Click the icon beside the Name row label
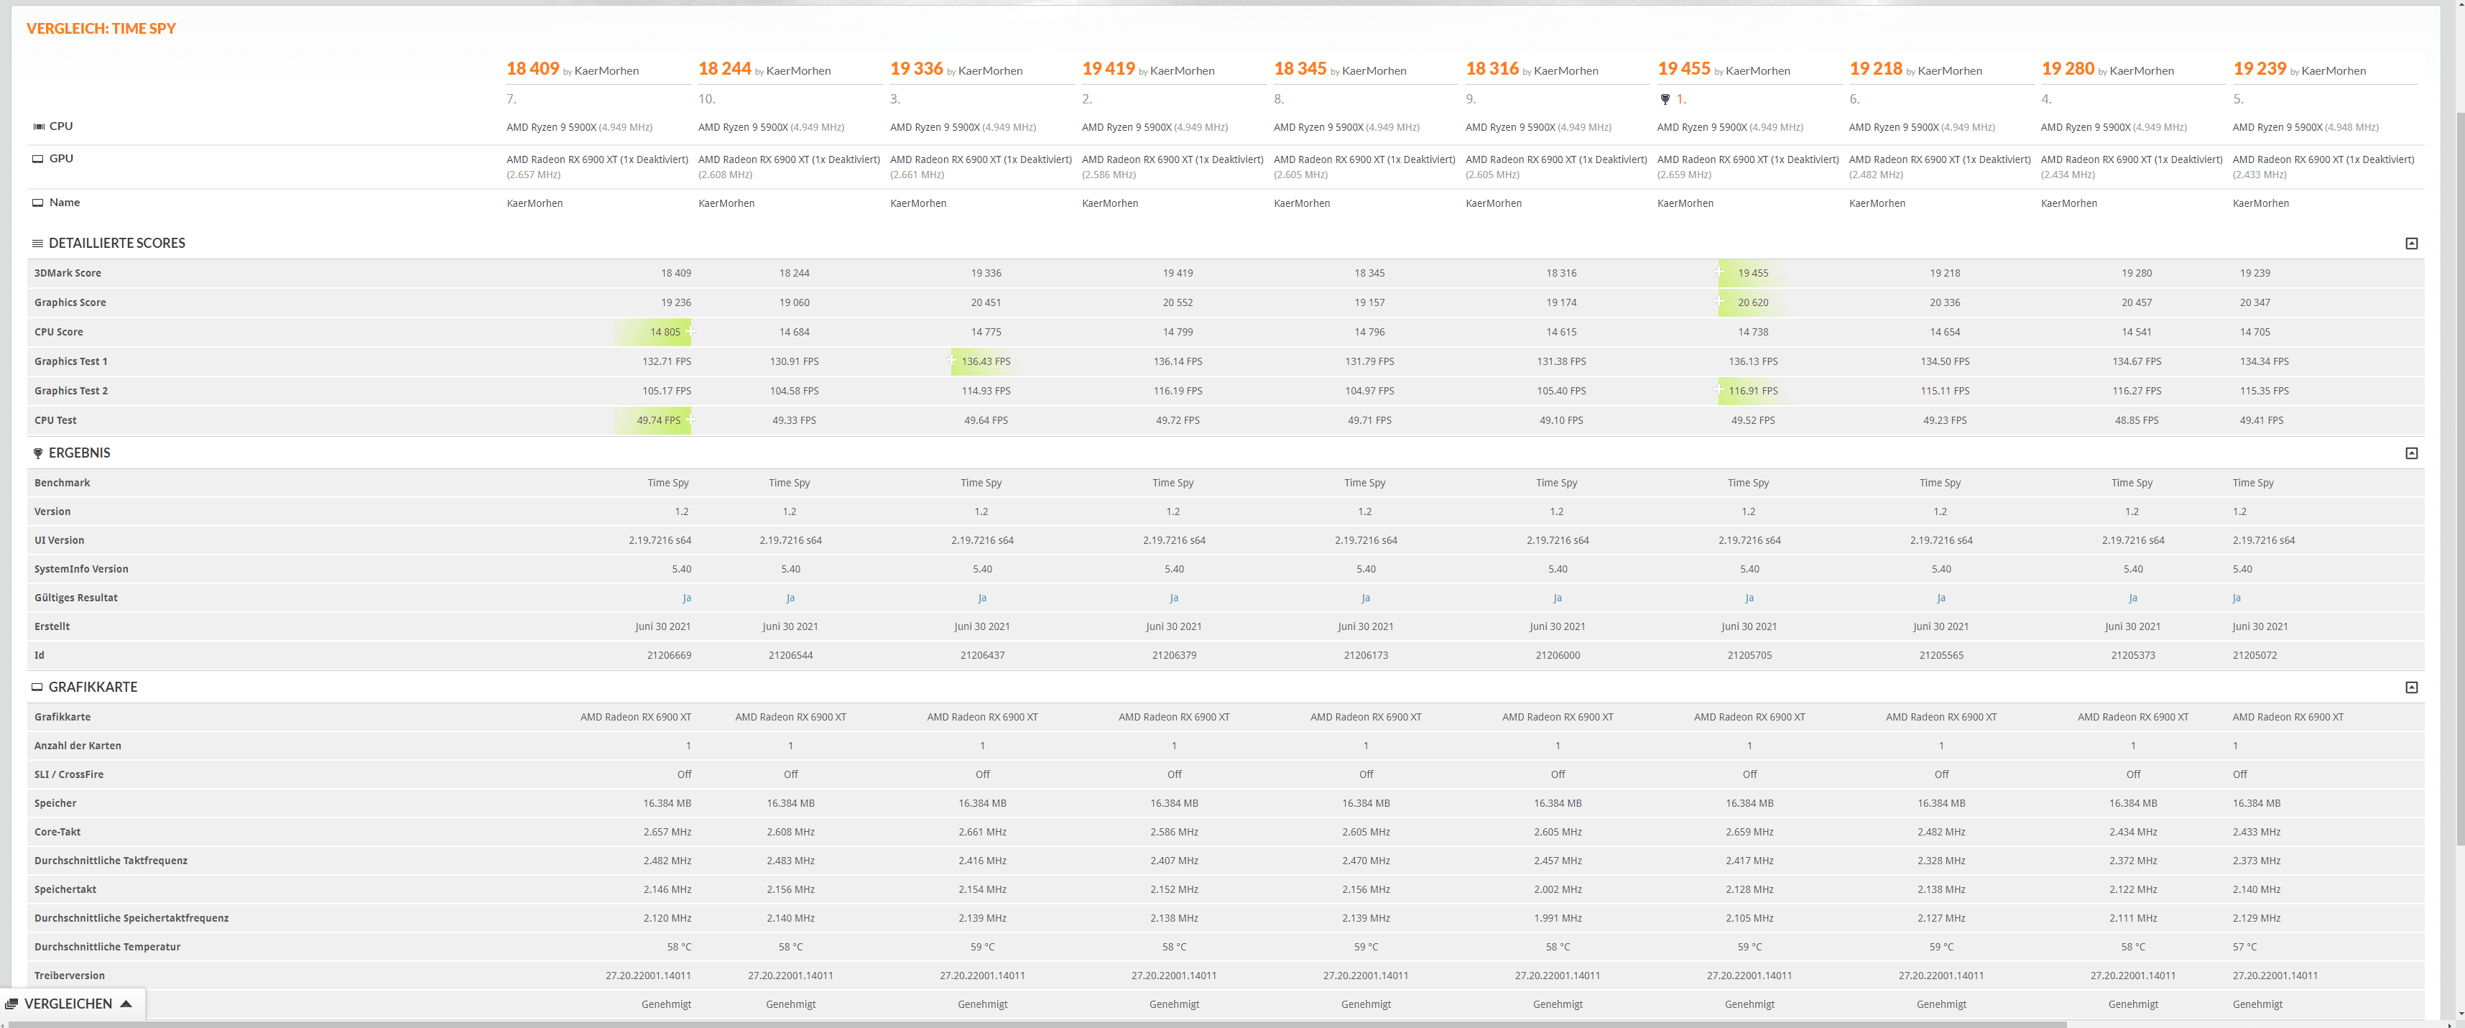The width and height of the screenshot is (2465, 1028). click(38, 203)
